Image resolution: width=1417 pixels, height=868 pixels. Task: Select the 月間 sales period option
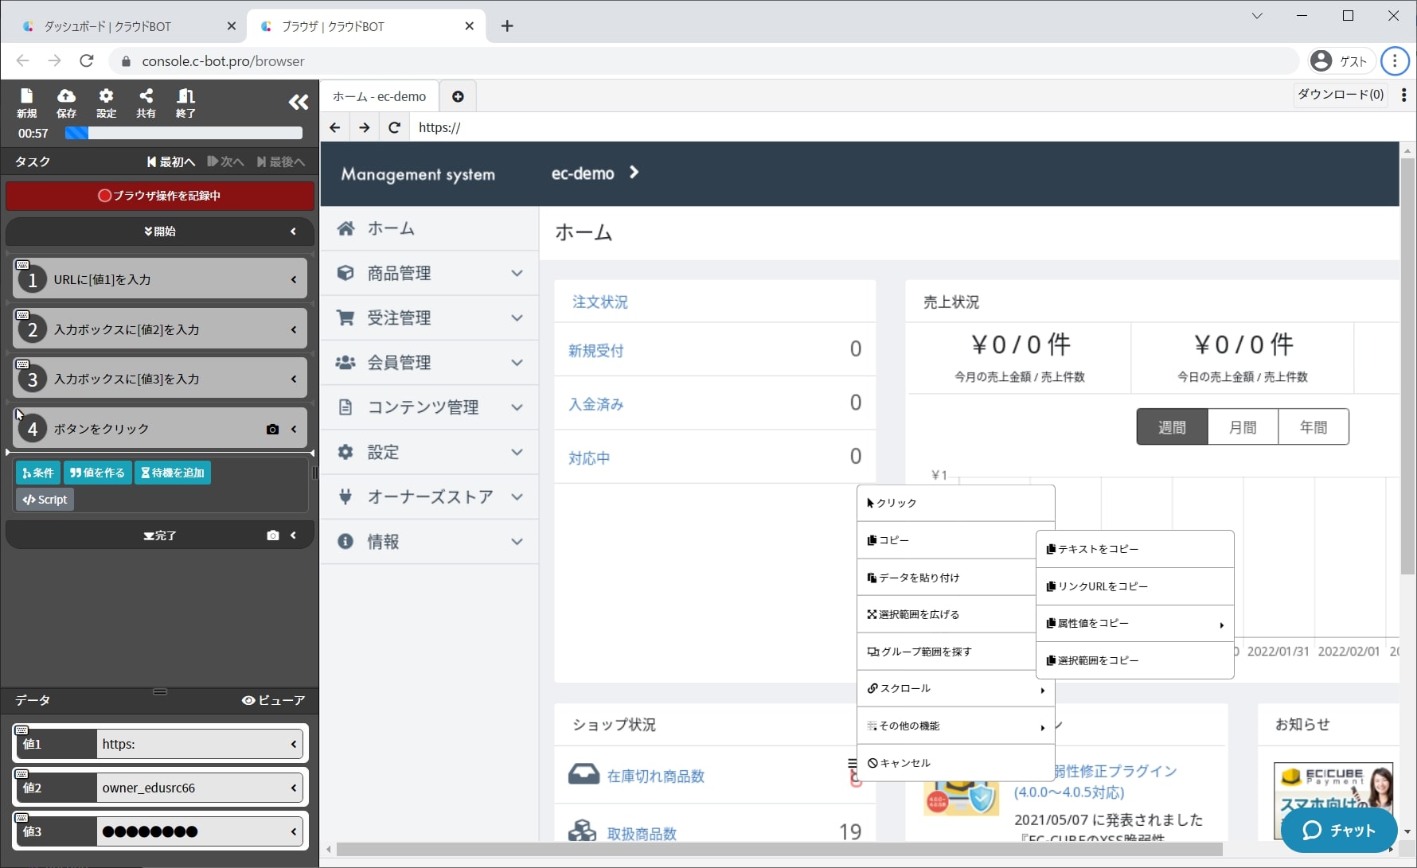pyautogui.click(x=1243, y=427)
